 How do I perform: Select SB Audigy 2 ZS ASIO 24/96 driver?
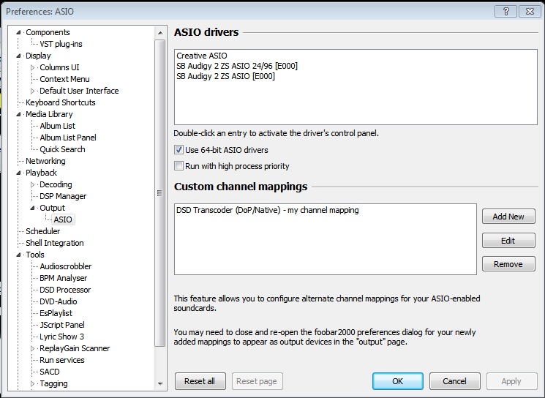click(x=236, y=66)
